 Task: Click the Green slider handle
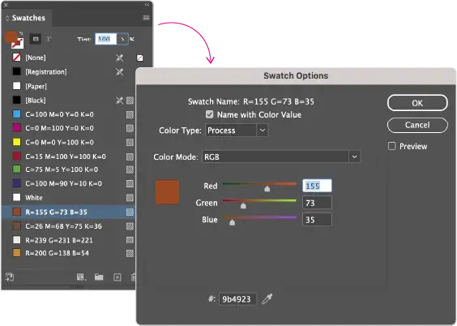point(243,206)
